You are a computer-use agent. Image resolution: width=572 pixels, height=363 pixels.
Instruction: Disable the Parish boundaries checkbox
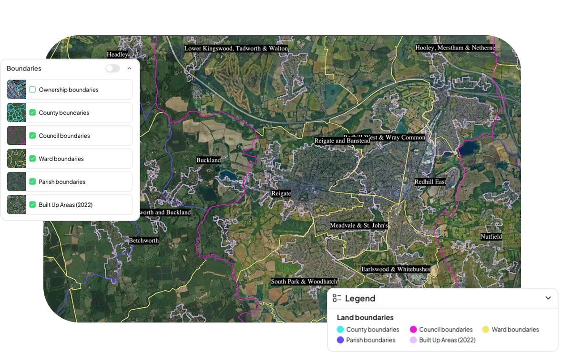click(x=32, y=181)
